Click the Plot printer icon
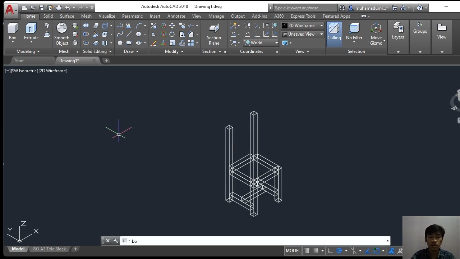Screen dimensions: 460x259 click(x=59, y=8)
